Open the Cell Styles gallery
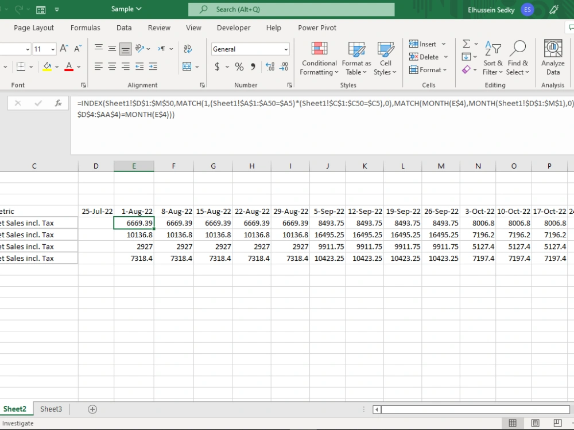The image size is (574, 430). coord(385,58)
